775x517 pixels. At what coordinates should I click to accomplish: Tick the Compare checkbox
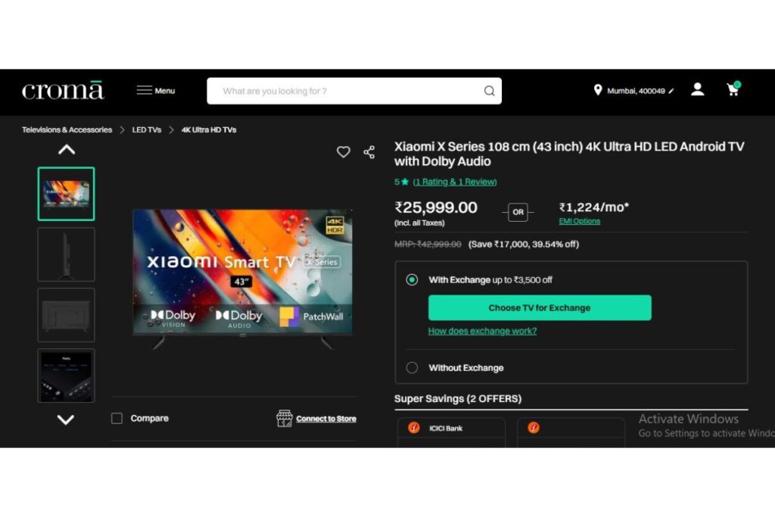click(x=117, y=418)
